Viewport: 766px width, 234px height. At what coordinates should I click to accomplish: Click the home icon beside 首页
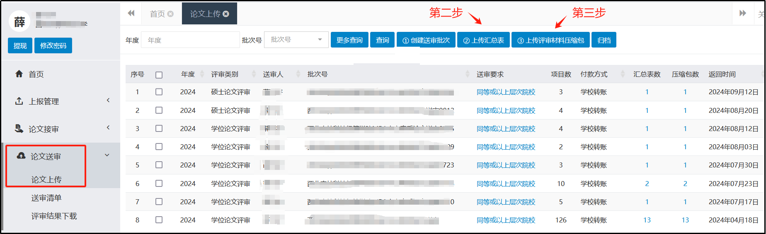click(19, 74)
